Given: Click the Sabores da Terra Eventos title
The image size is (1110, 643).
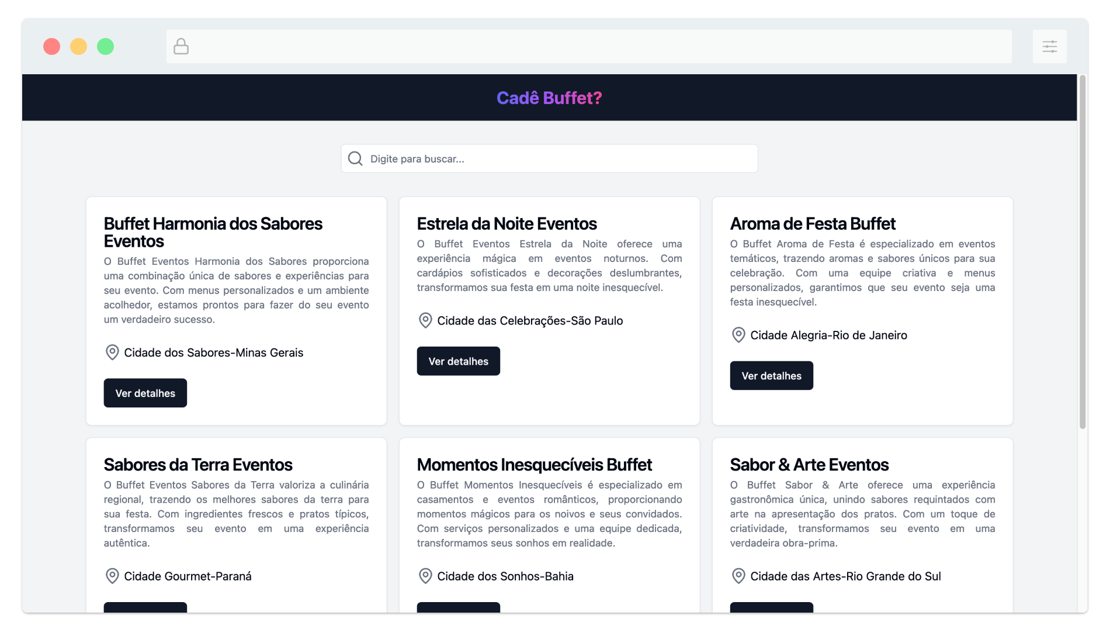Looking at the screenshot, I should click(198, 465).
